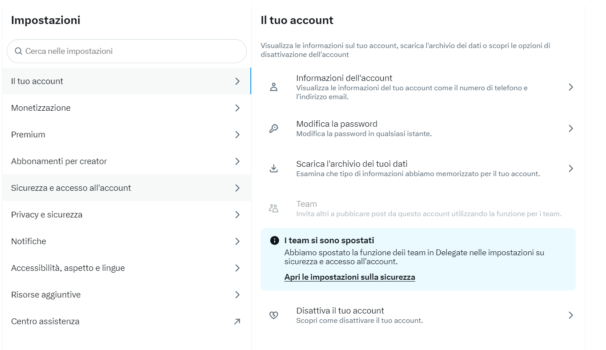The image size is (606, 350).
Task: Expand the Modifica la password row chevron
Action: tap(571, 128)
